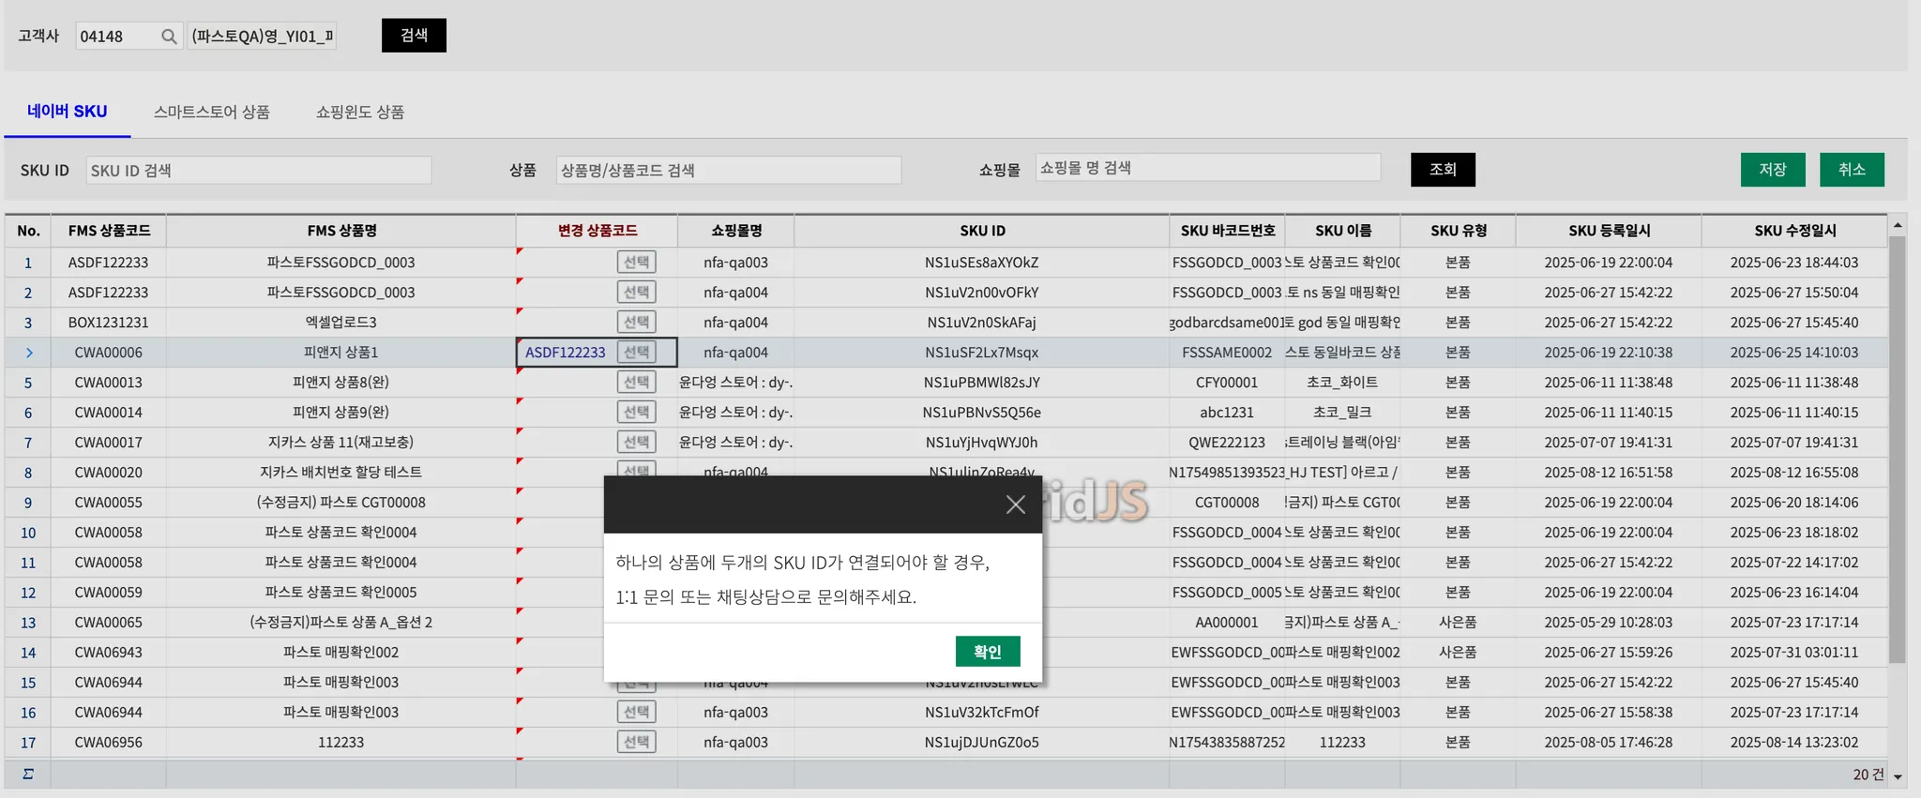Click the No. column header
The width and height of the screenshot is (1921, 798).
pyautogui.click(x=28, y=231)
